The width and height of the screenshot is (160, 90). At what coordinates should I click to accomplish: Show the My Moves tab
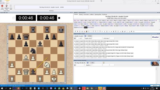coord(104,14)
